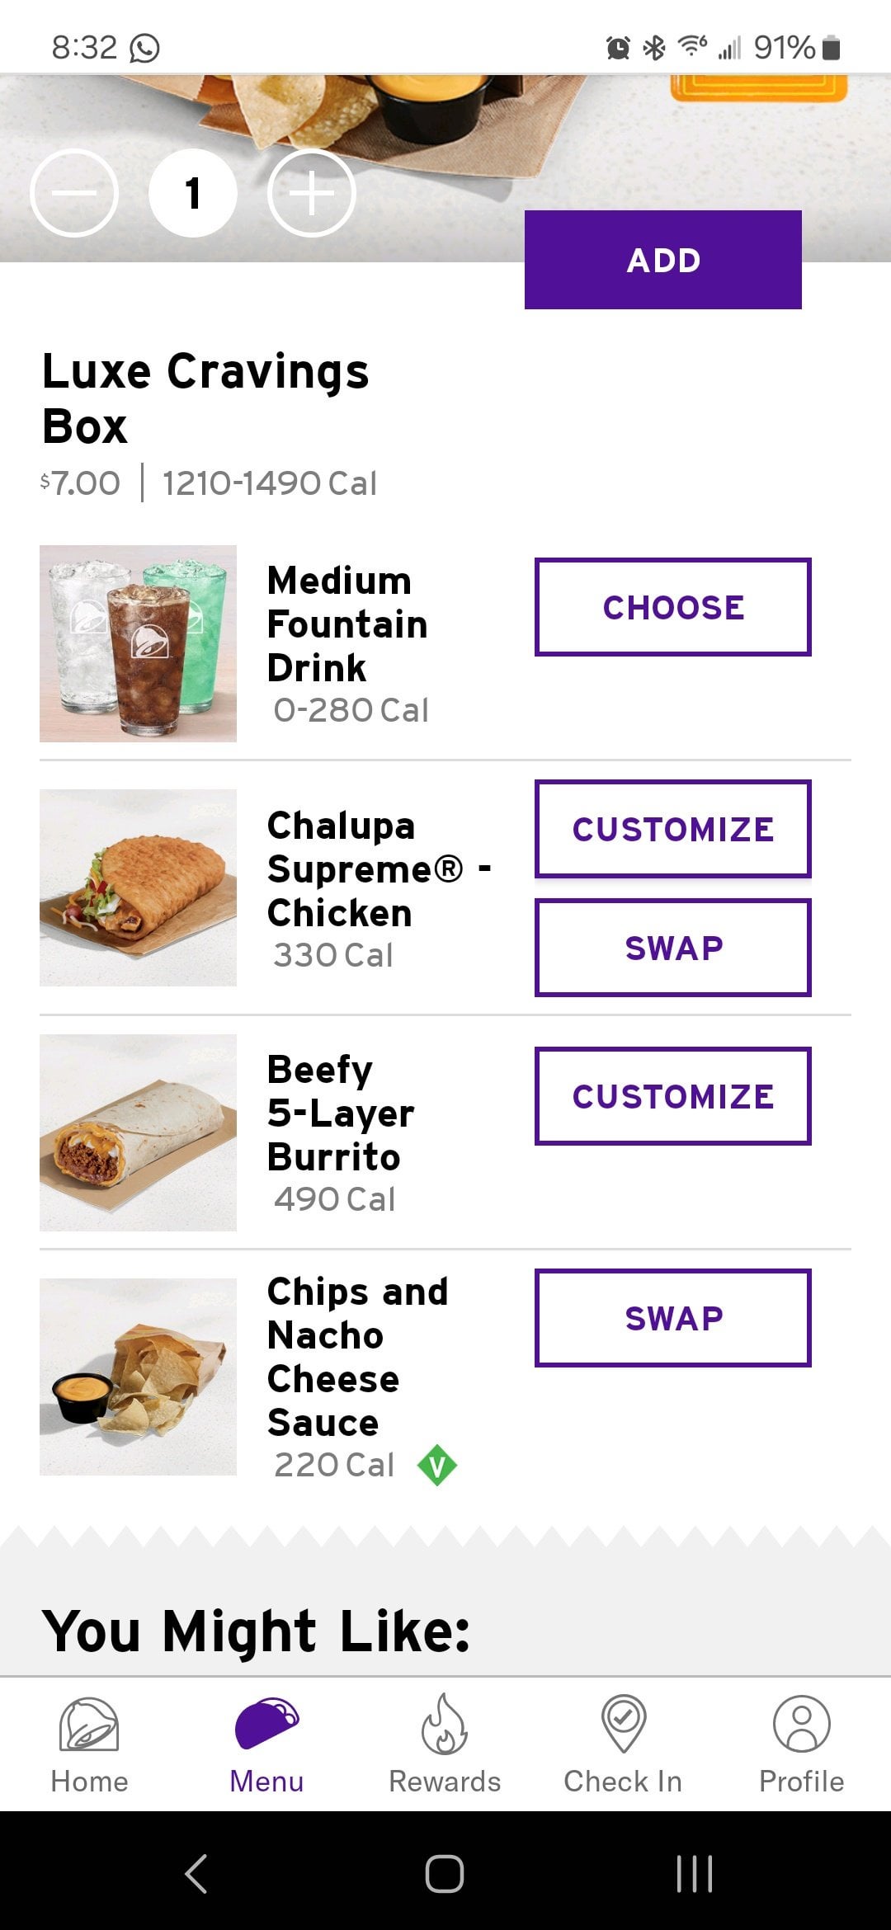Tap the Chalupa Supreme image
Image resolution: width=891 pixels, height=1930 pixels.
point(138,887)
